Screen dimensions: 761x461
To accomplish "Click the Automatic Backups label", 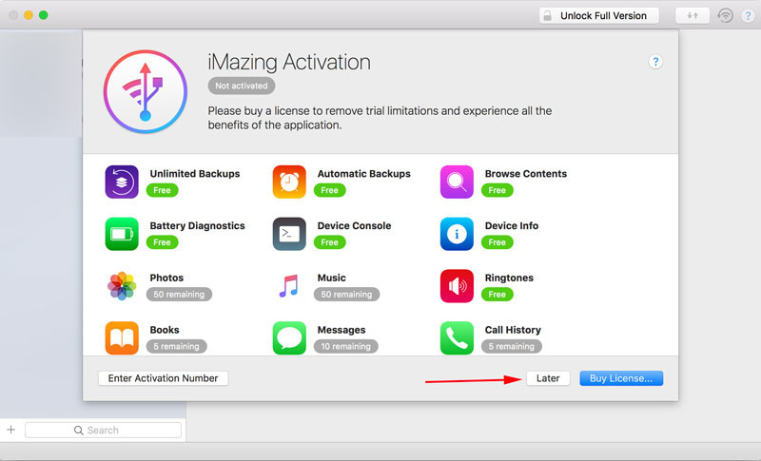I will 364,174.
